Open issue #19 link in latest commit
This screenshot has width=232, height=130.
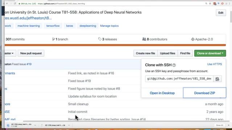click(29, 64)
